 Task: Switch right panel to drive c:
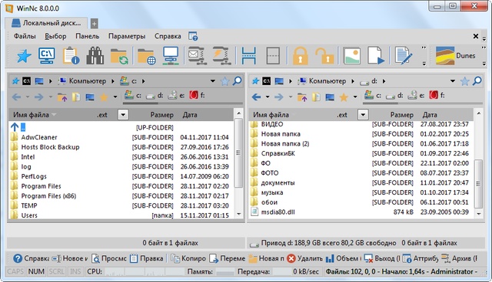[374, 95]
